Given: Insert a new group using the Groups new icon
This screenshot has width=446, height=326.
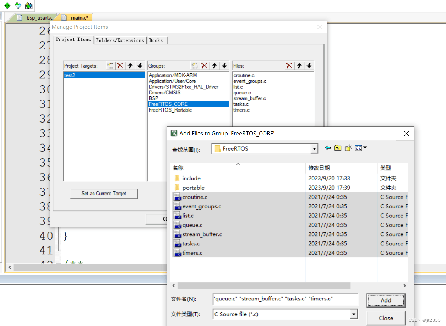Looking at the screenshot, I should coord(195,66).
